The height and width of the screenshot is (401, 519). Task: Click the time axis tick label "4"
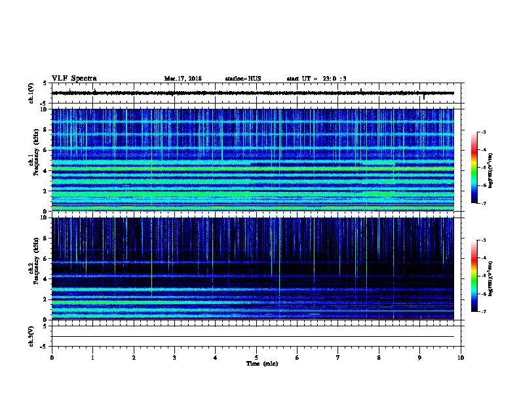click(216, 358)
